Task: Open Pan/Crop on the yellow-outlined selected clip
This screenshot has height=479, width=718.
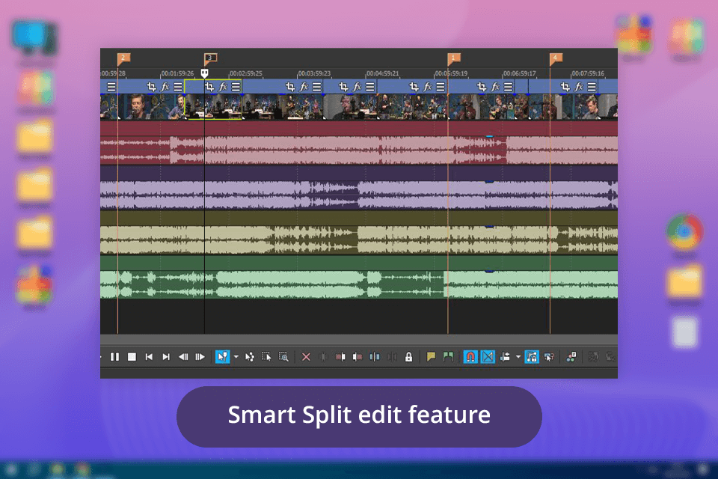Action: (x=209, y=87)
